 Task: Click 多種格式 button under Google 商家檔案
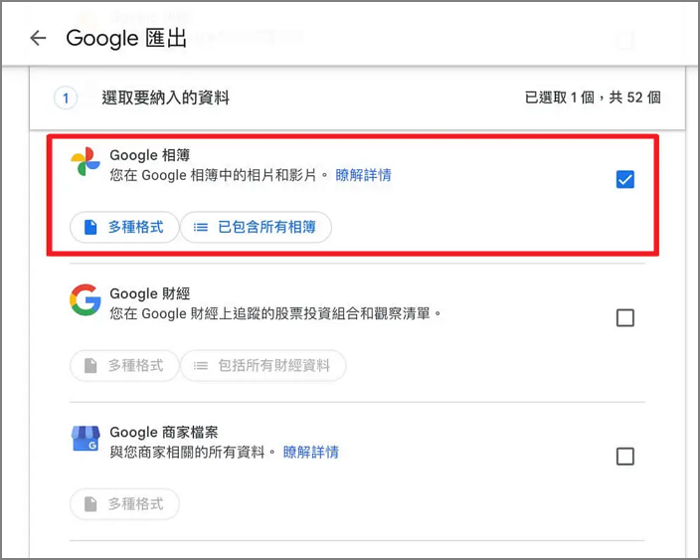pyautogui.click(x=124, y=504)
